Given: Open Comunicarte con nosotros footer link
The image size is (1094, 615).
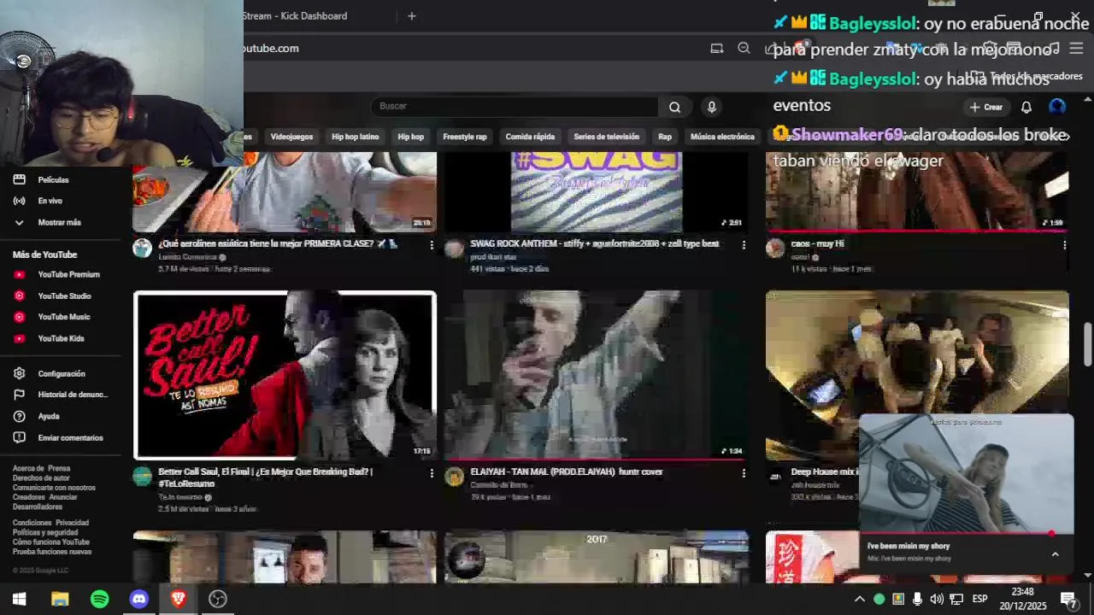Looking at the screenshot, I should [x=54, y=488].
